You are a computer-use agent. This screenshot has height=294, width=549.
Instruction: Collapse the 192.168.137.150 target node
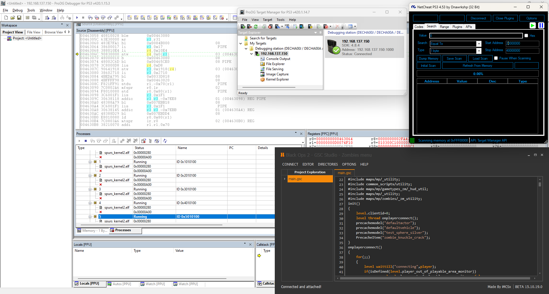[252, 54]
